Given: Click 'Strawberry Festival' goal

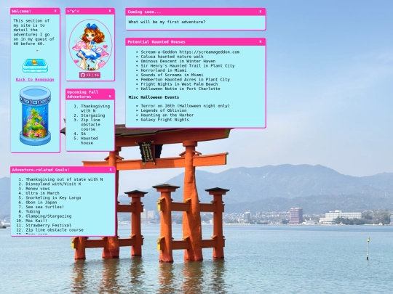Looking at the screenshot, I should coord(48,225).
